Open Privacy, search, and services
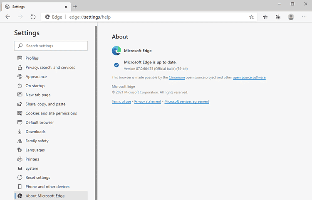 (51, 68)
